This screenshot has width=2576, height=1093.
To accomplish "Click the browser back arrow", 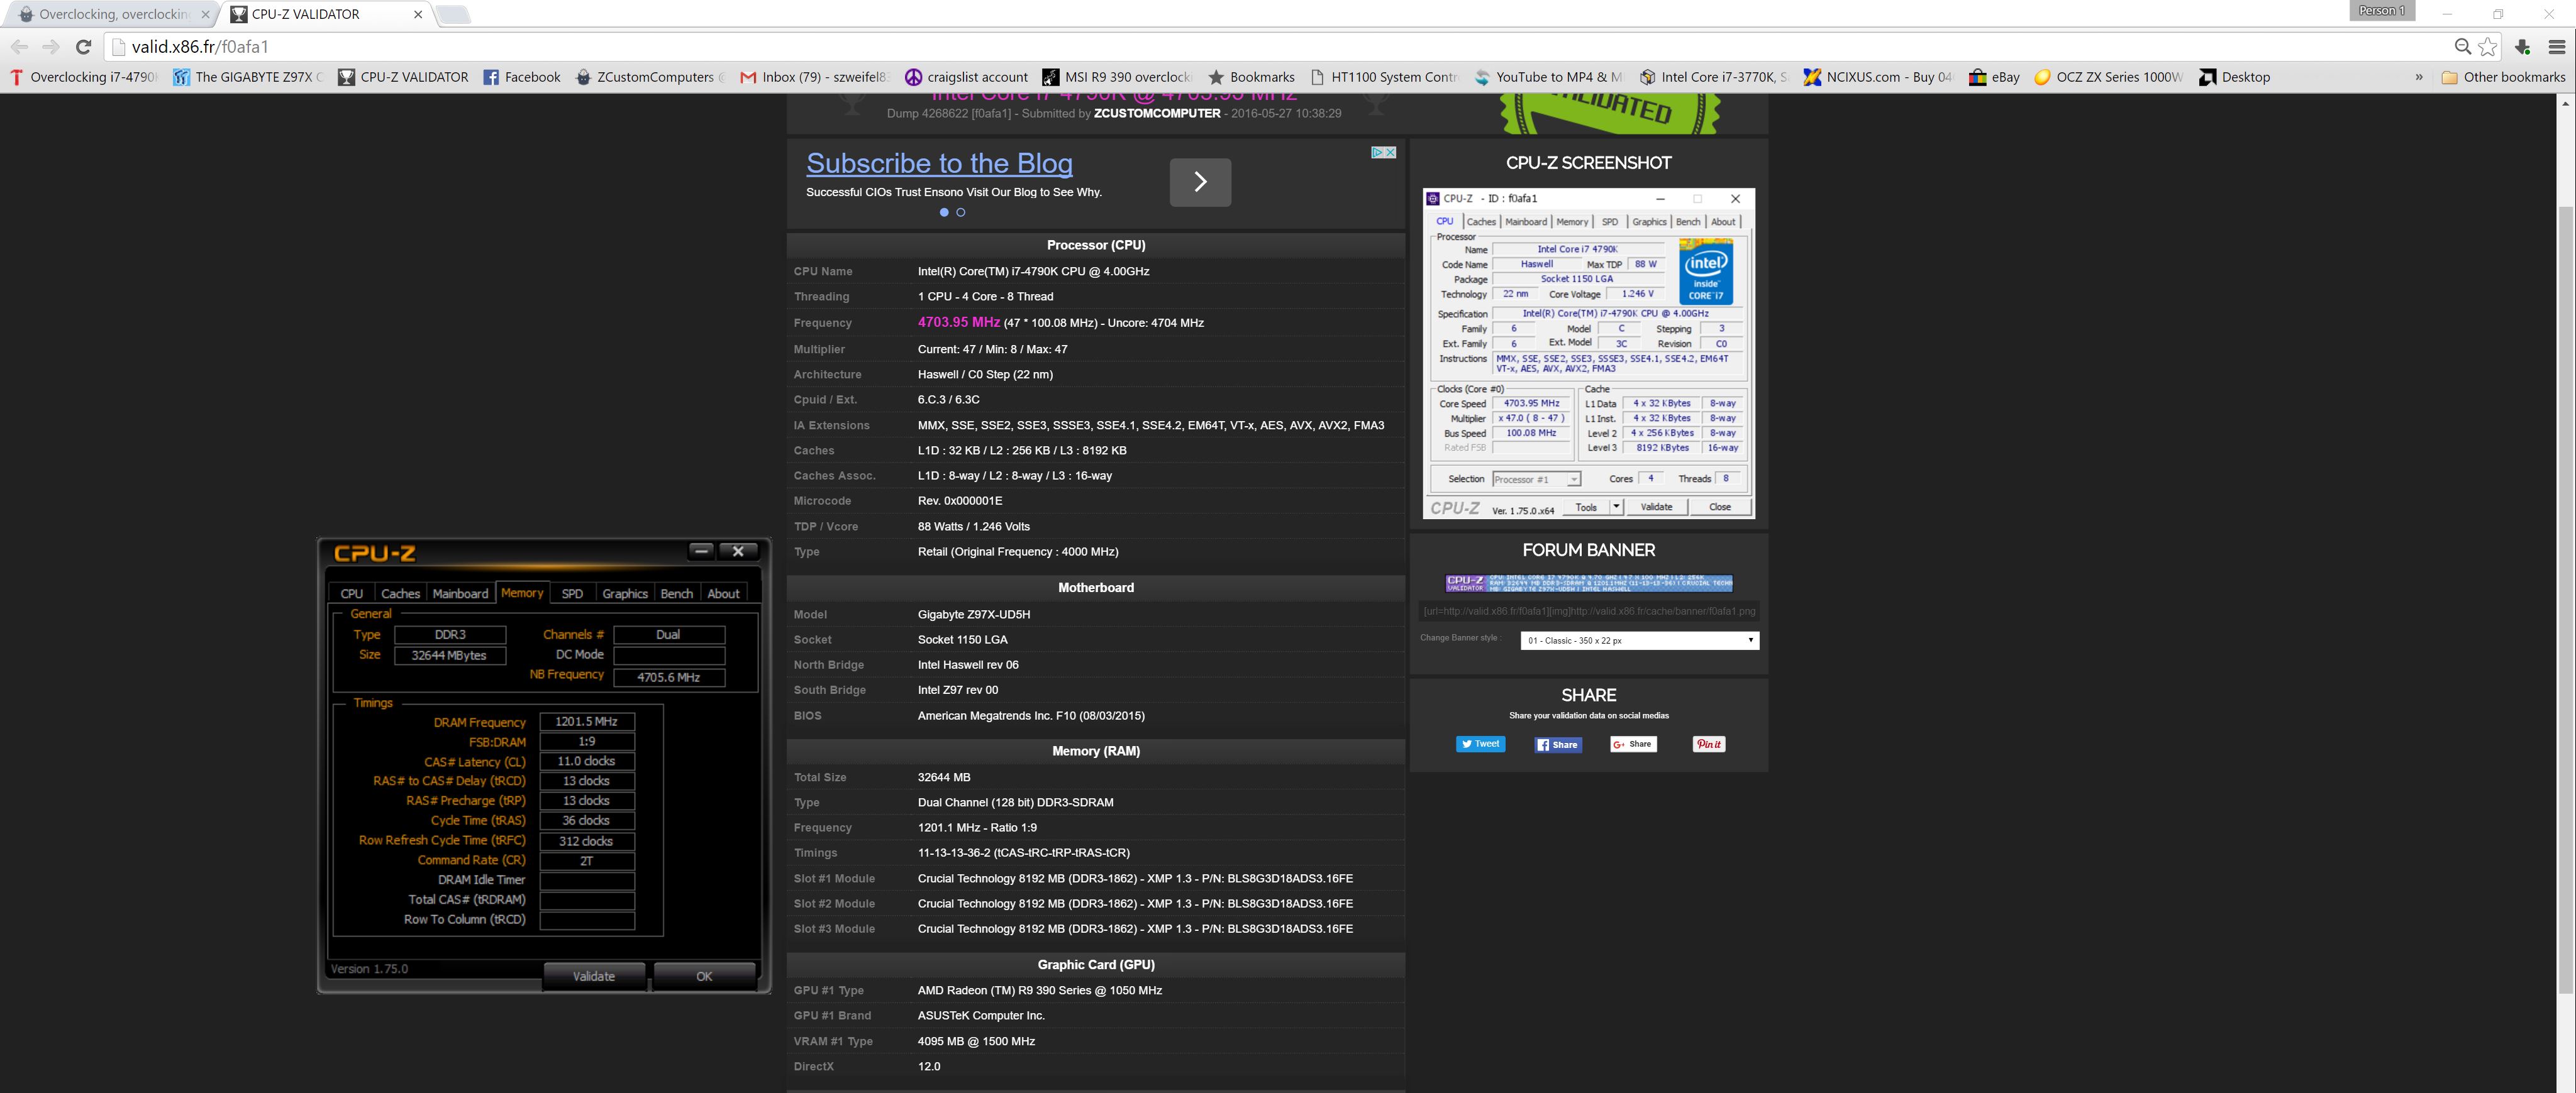I will click(x=20, y=47).
